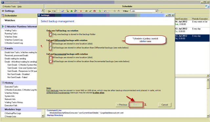210x122 pixels.
Task: Click the detail pane scroll down arrow
Action: coord(208,116)
